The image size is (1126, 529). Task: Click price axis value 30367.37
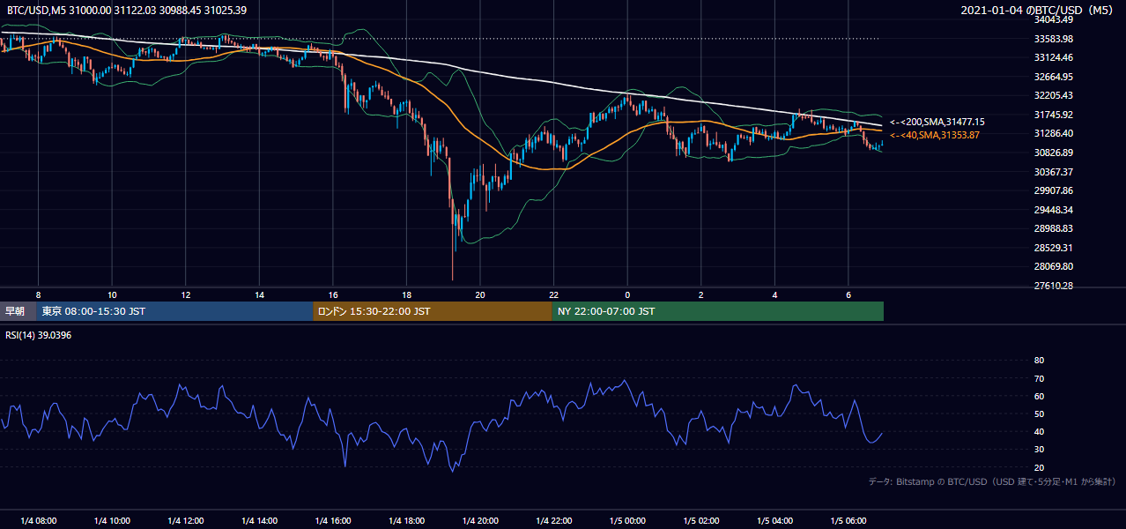[x=1053, y=172]
